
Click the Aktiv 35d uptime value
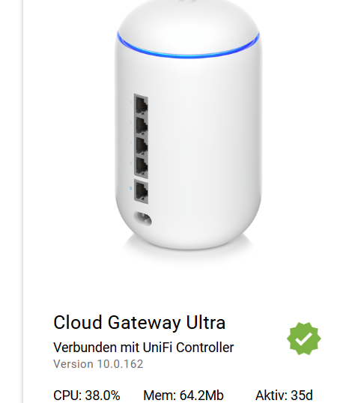284,395
